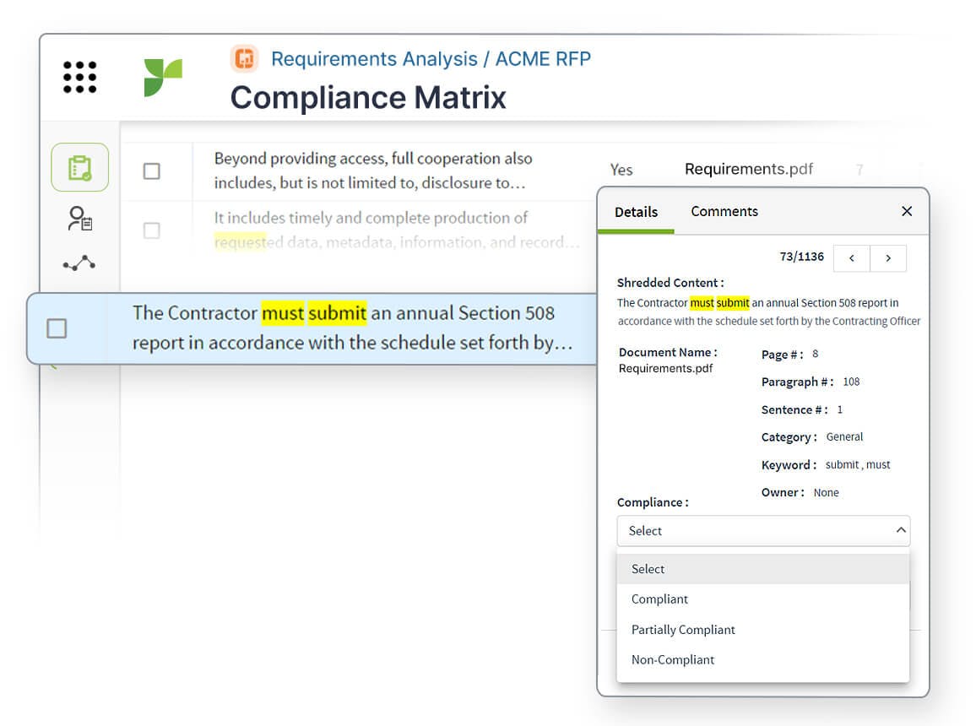Choose Partially Compliant option
Screen dimensions: 976x726
(683, 630)
